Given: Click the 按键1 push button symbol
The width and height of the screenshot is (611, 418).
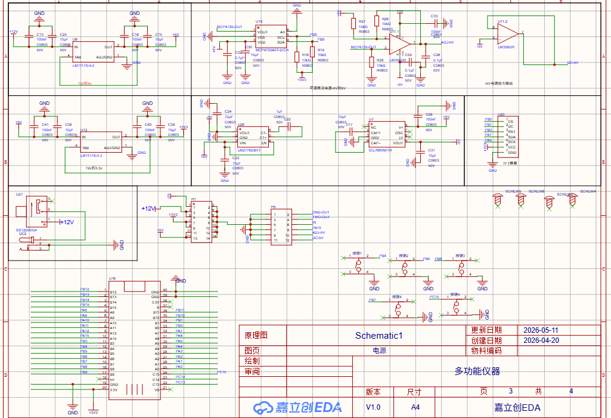Looking at the screenshot, I should [358, 265].
